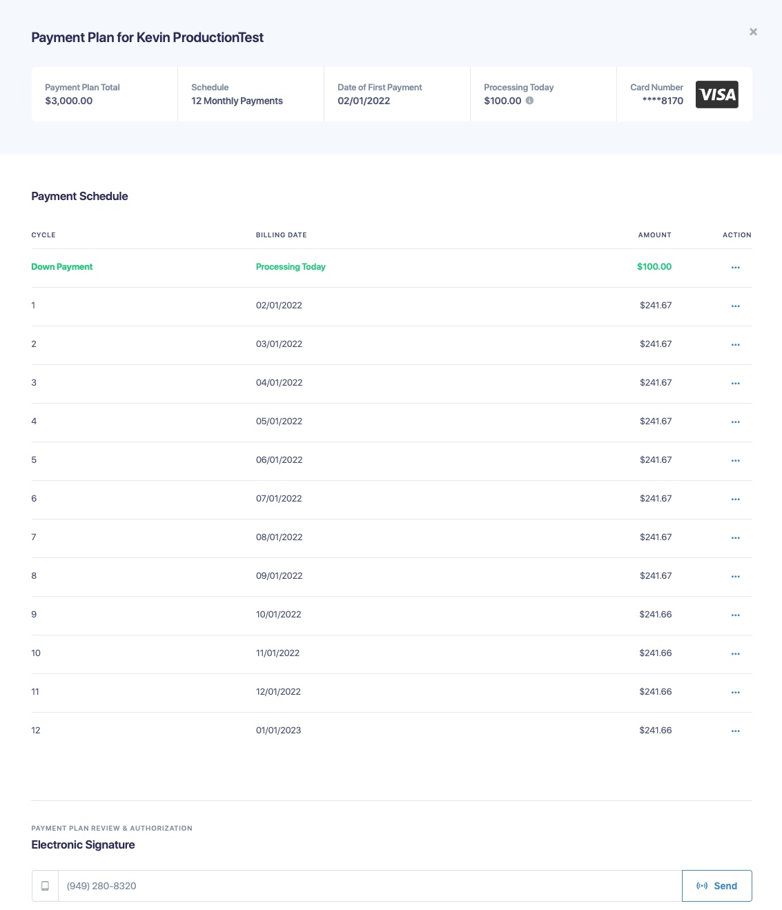The width and height of the screenshot is (782, 910).
Task: Open the actions menu for cycle 1 payment
Action: pyautogui.click(x=735, y=306)
